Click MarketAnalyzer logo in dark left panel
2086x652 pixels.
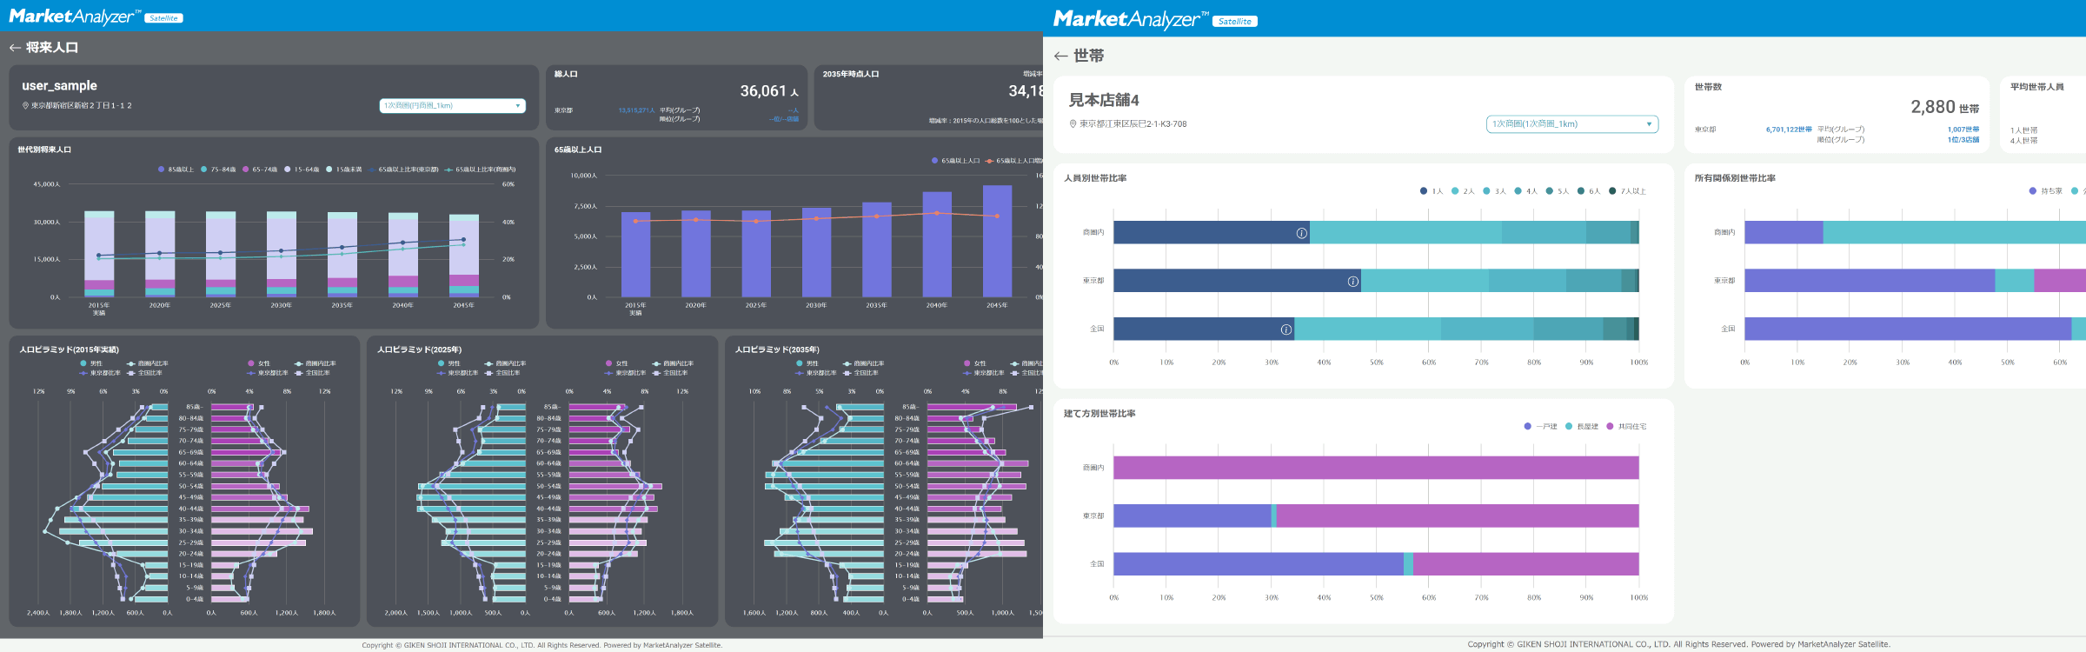[x=75, y=17]
